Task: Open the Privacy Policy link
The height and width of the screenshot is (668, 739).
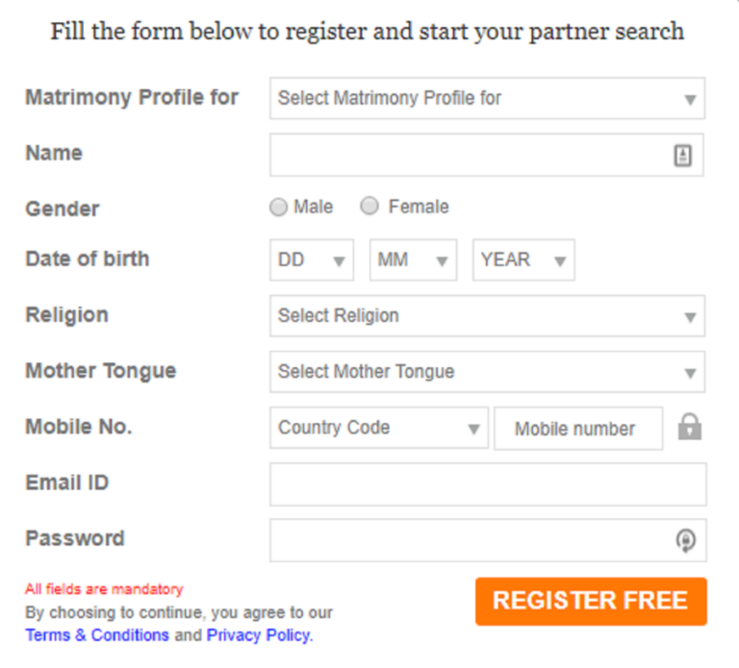Action: click(x=258, y=635)
